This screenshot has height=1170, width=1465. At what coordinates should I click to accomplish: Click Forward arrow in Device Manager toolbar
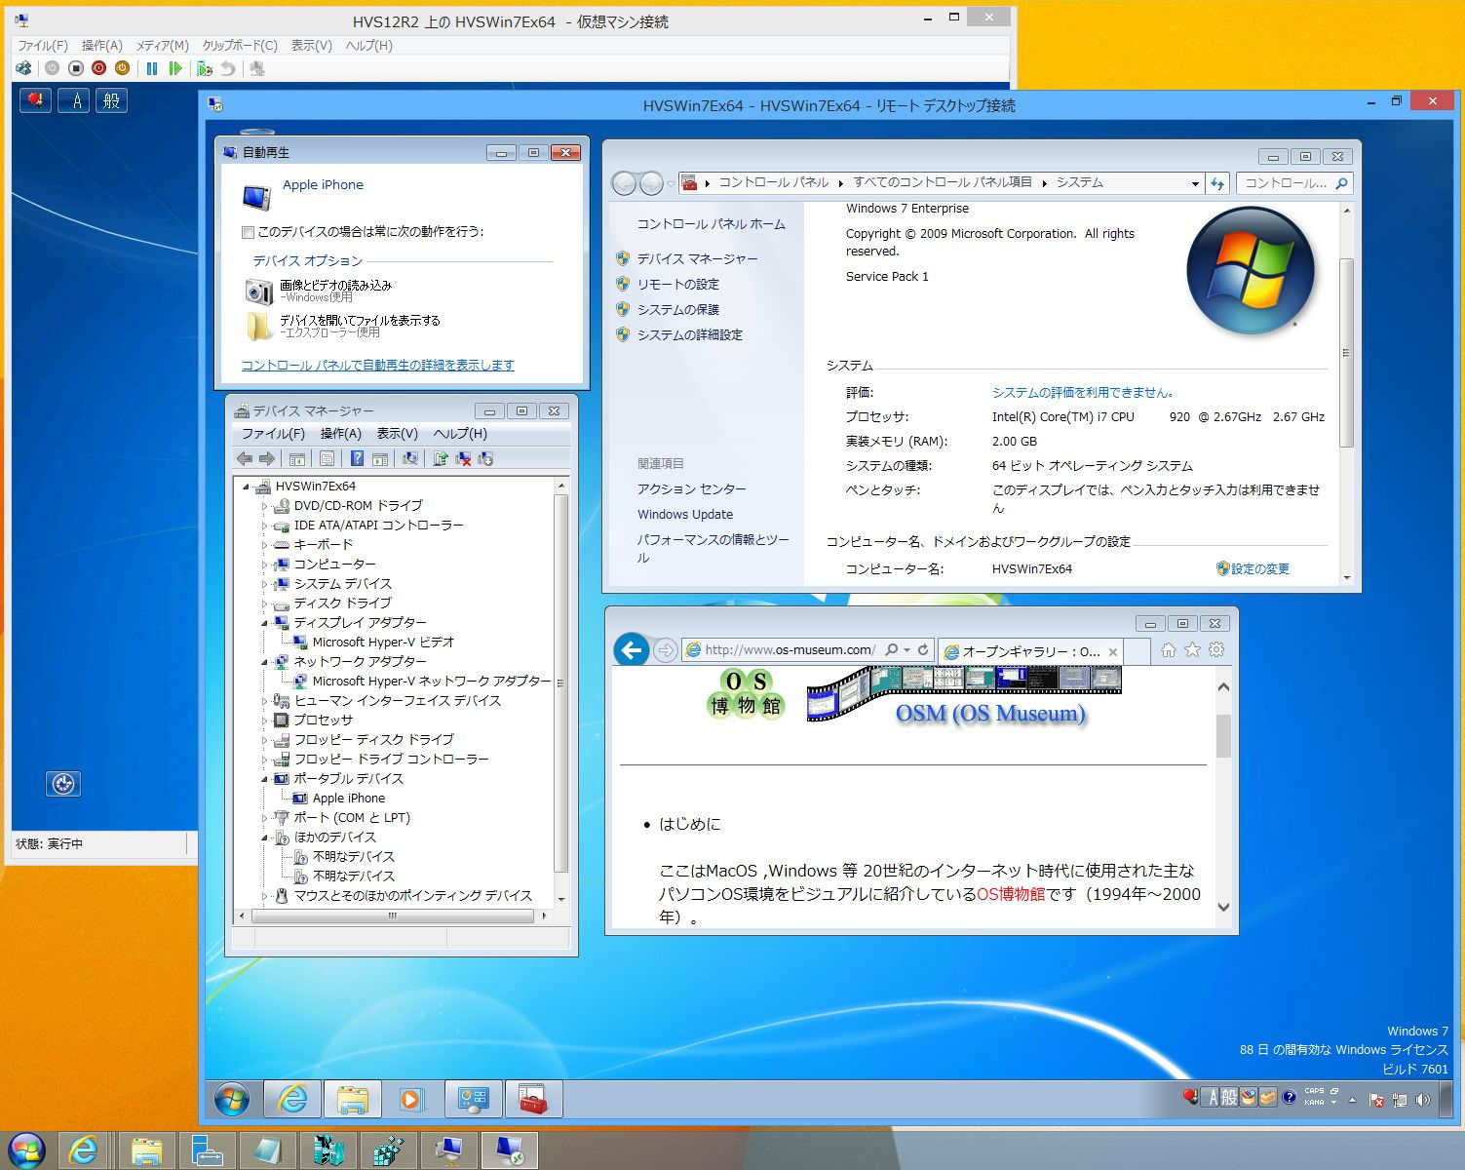266,458
